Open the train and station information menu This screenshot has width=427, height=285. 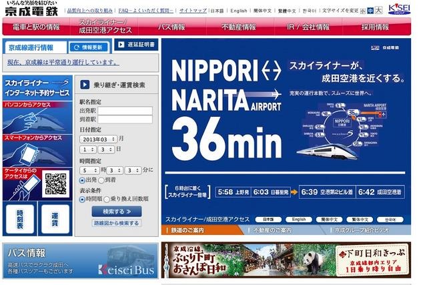36,27
